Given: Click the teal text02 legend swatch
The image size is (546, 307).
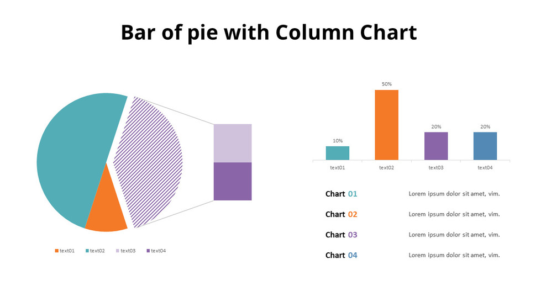Looking at the screenshot, I should tap(87, 251).
